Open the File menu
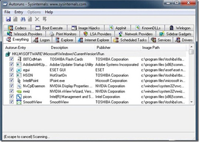This screenshot has width=199, height=142. click(x=7, y=12)
